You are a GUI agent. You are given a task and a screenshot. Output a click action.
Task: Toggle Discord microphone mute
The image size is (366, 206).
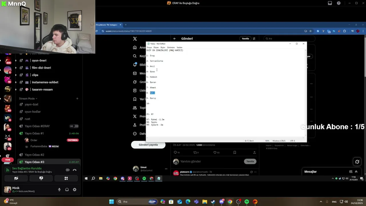click(59, 189)
